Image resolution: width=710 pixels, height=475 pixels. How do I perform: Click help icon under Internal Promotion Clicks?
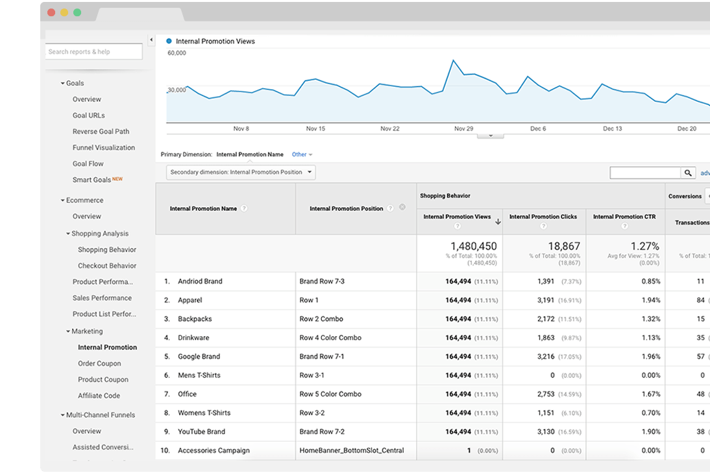pyautogui.click(x=543, y=226)
